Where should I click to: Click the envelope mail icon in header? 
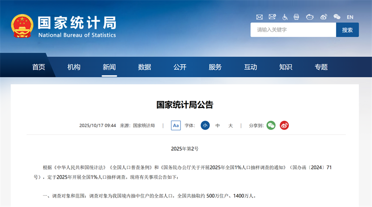pos(259,17)
